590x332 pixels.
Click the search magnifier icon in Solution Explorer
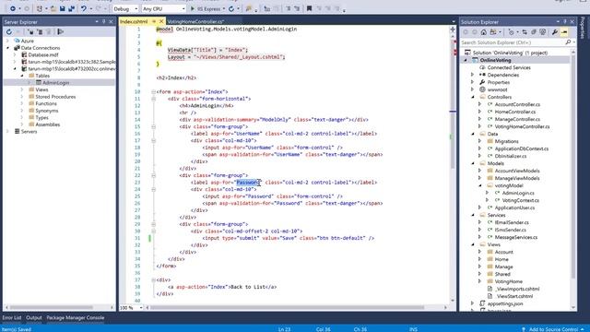click(x=568, y=42)
